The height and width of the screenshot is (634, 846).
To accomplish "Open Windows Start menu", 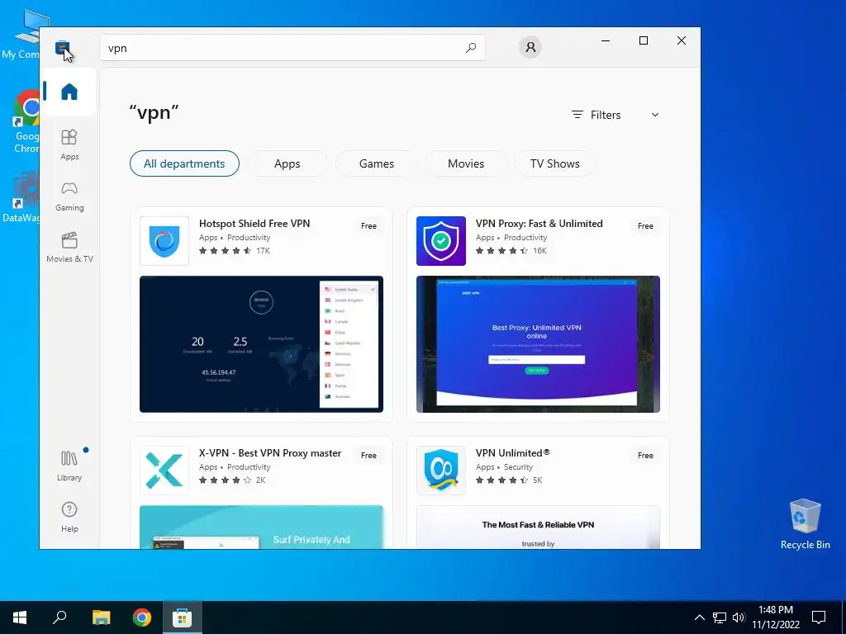I will pyautogui.click(x=20, y=617).
